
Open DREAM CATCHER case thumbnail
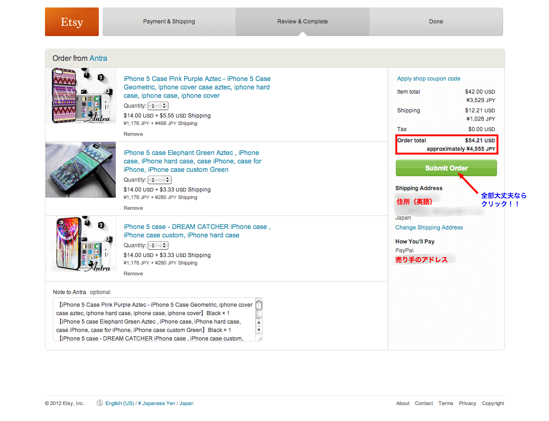(x=81, y=244)
